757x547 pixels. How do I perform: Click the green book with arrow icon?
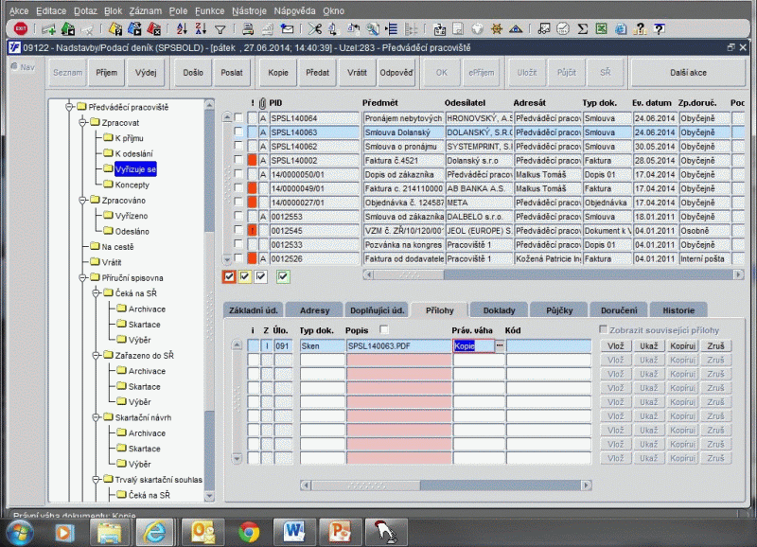click(67, 29)
